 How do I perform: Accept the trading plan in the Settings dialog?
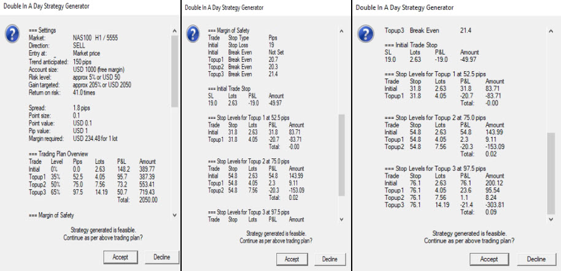pos(120,258)
